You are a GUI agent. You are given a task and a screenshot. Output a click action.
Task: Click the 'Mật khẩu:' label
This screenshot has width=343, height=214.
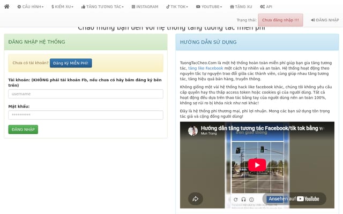[19, 106]
